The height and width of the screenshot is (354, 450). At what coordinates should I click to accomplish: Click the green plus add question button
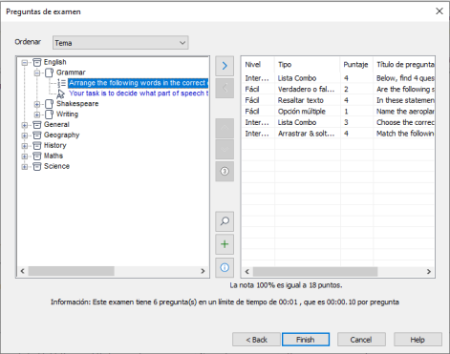[x=225, y=244]
